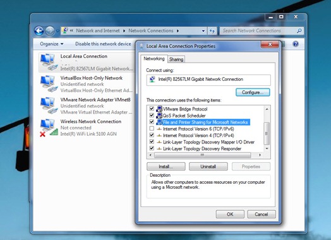Switch to the Networking tab

tap(154, 59)
